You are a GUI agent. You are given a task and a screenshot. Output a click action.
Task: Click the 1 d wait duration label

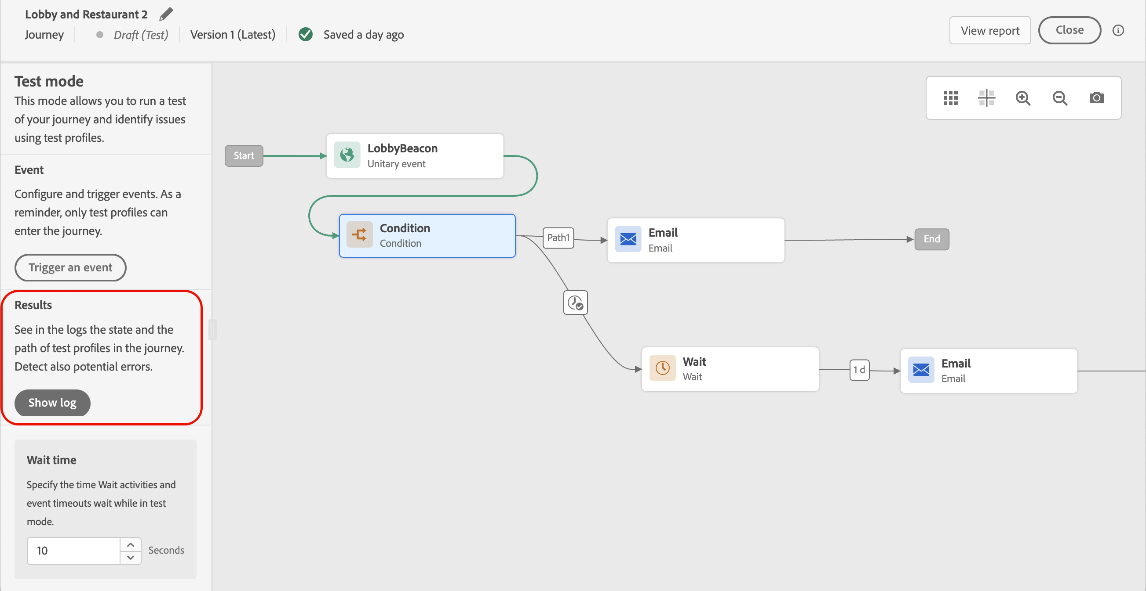pos(859,370)
